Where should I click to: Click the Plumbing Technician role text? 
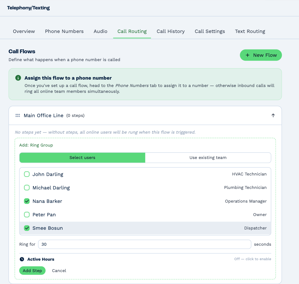pyautogui.click(x=245, y=188)
